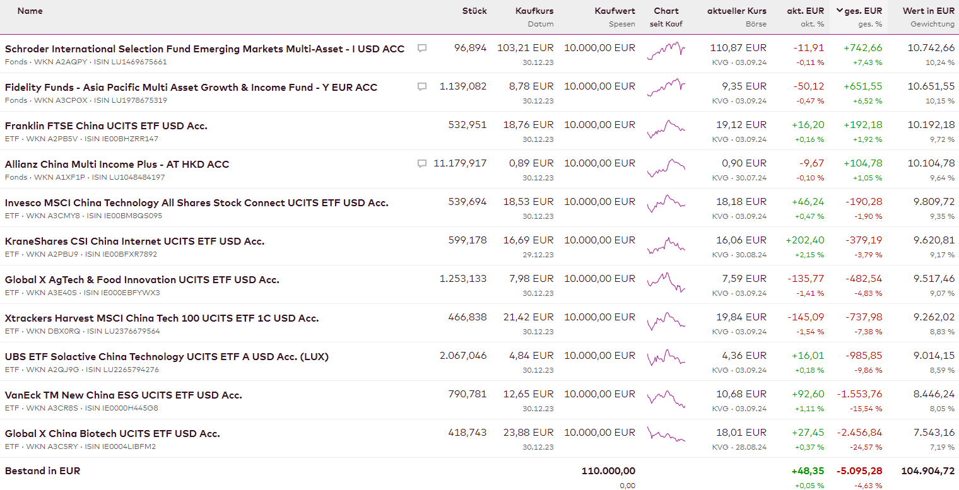
Task: Show the note icon for Allianz China Multi Income Plus
Action: pos(422,163)
